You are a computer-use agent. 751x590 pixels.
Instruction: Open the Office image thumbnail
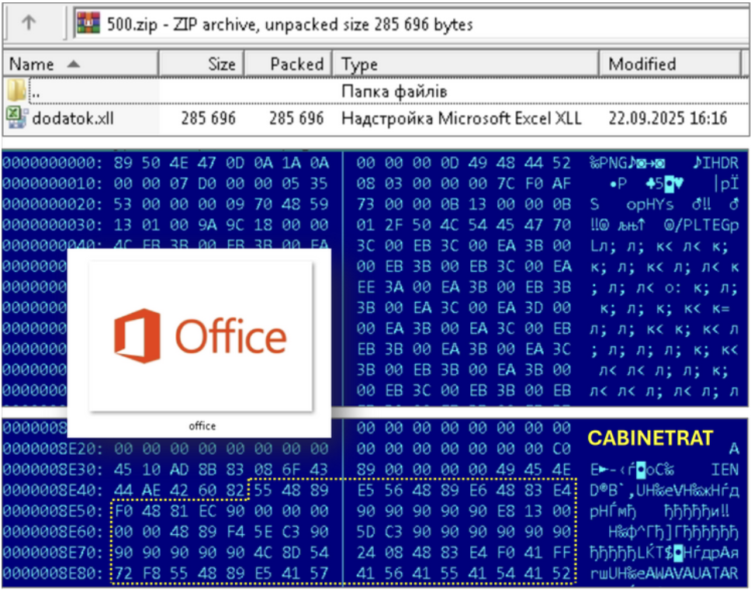click(200, 335)
